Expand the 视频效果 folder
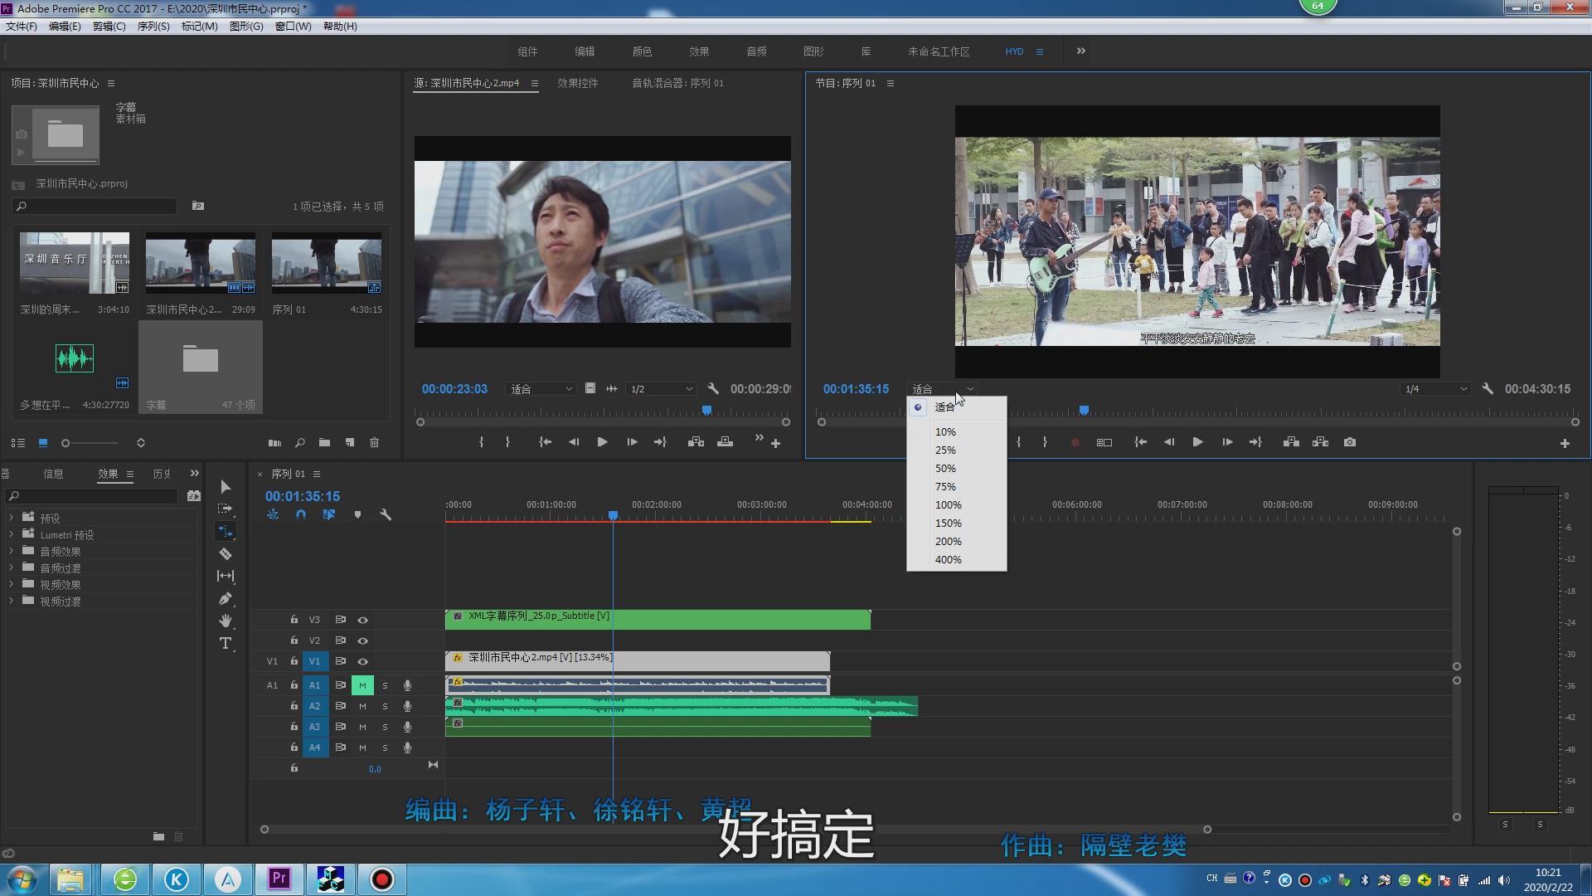Image resolution: width=1592 pixels, height=896 pixels. coord(11,584)
